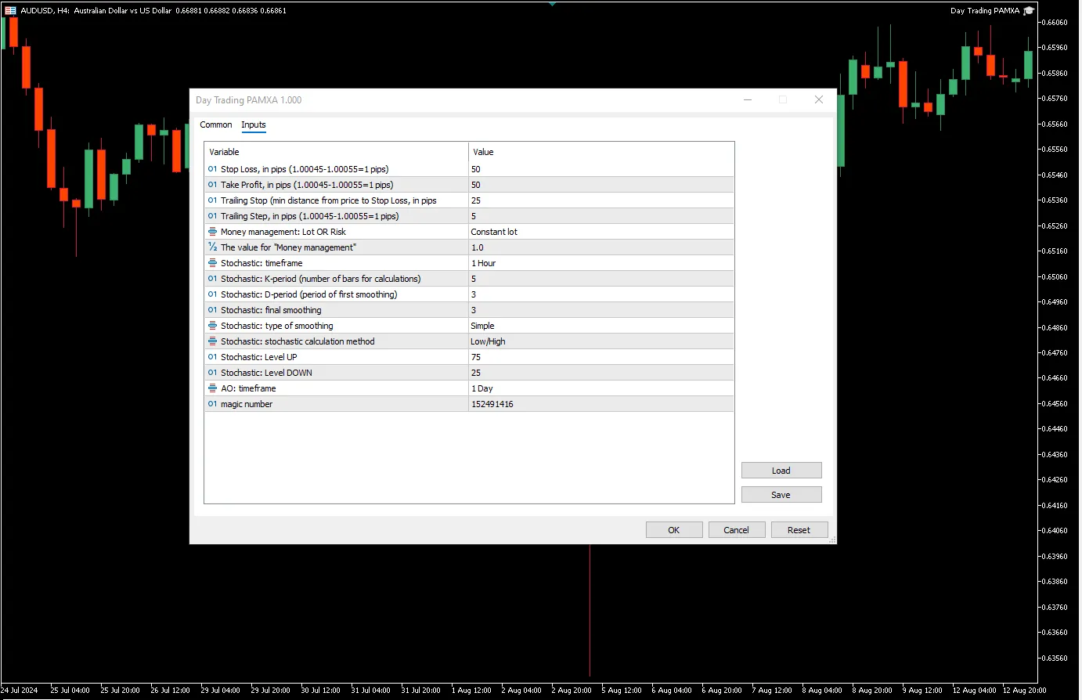This screenshot has width=1082, height=700.
Task: Click the fraction icon beside Money management value row
Action: point(212,247)
